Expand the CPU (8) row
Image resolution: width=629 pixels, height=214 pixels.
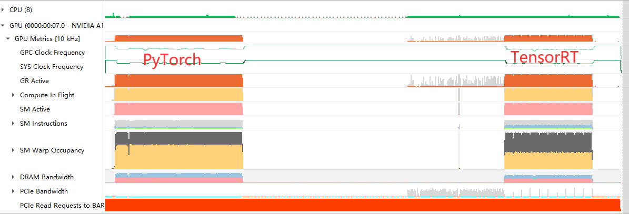(x=3, y=10)
